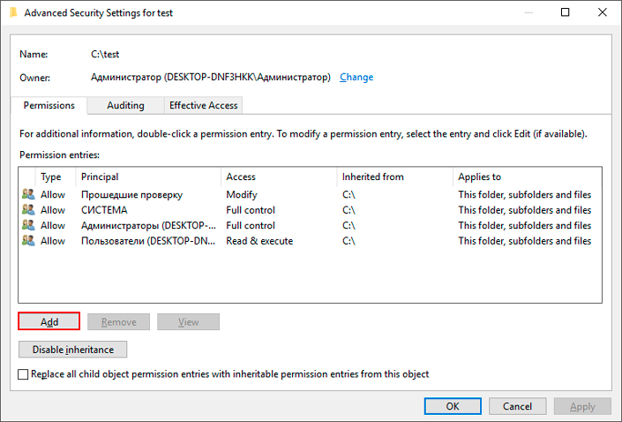The height and width of the screenshot is (422, 622).
Task: Click Disable inheritance
Action: coord(73,350)
